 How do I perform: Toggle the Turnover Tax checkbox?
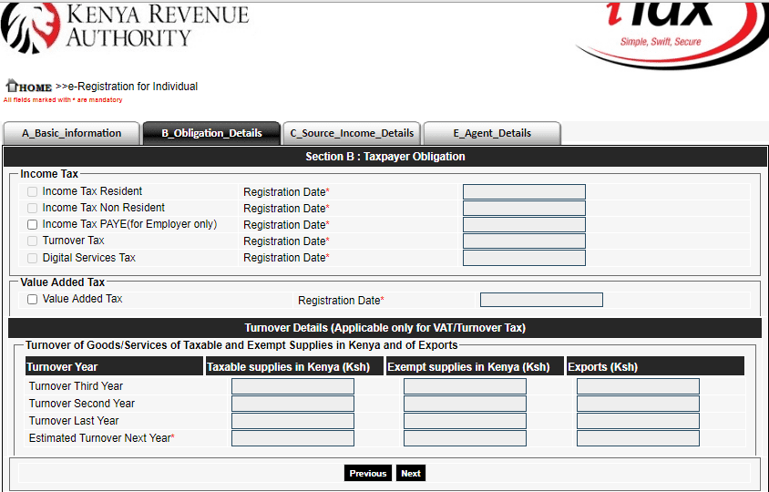[x=33, y=241]
